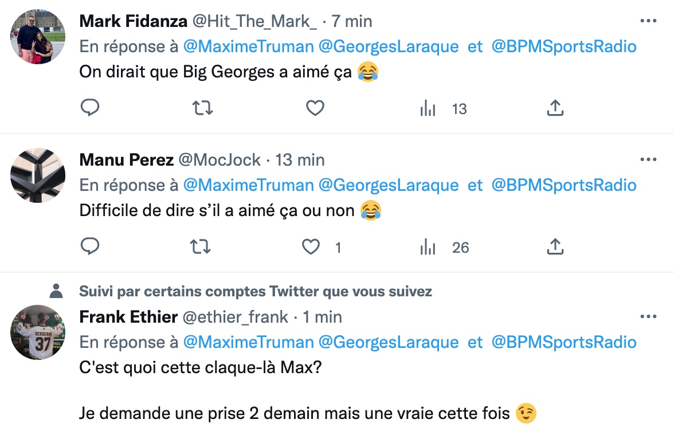Open @MaximeTruman link in Mark Fidanza's reply
Screen dimensions: 674x431
coord(248,46)
